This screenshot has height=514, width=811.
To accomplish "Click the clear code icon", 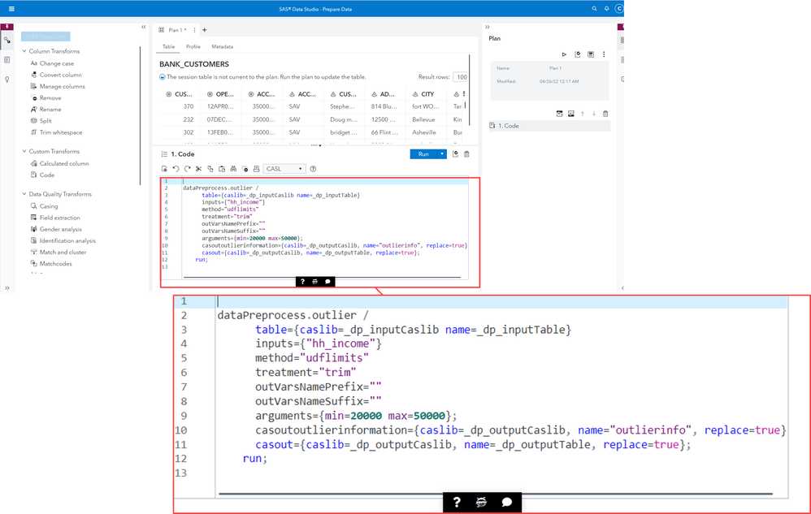I will click(x=245, y=169).
